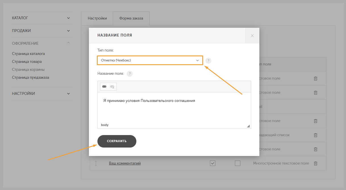This screenshot has width=346, height=190.
Task: Uncheck the checked box in Ваш комментарий row
Action: pyautogui.click(x=212, y=163)
